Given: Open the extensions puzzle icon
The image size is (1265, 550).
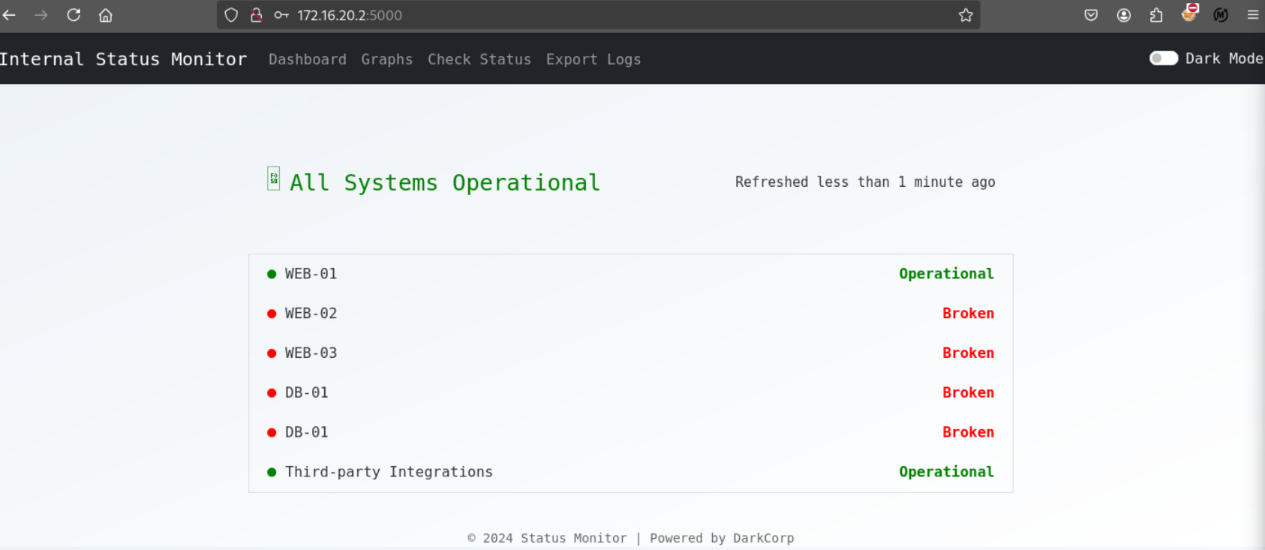Looking at the screenshot, I should coord(1156,15).
